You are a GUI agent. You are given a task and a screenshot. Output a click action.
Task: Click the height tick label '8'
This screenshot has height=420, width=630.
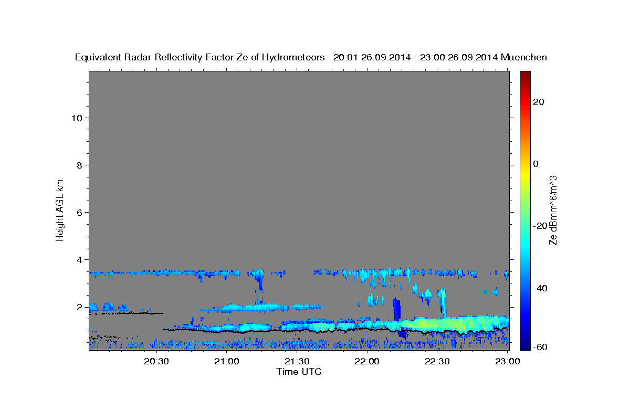79,165
